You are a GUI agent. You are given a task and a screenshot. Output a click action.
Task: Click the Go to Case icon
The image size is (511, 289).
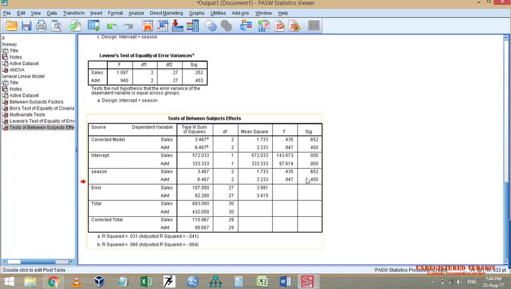click(162, 25)
